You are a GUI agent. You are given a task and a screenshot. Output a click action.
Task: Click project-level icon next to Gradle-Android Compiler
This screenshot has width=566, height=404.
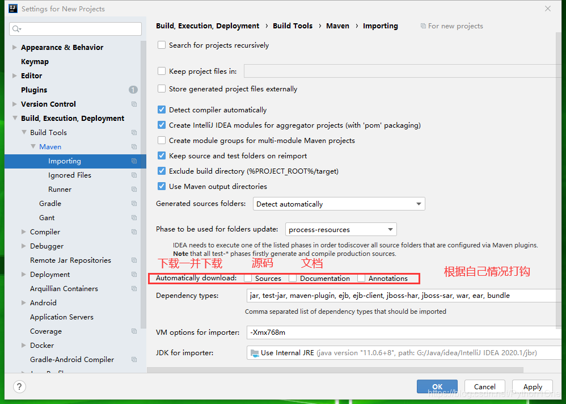pos(134,360)
